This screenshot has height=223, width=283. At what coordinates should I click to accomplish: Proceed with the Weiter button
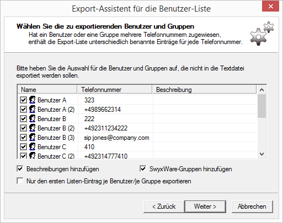(205, 206)
